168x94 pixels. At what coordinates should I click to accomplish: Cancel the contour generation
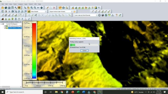click(85, 50)
